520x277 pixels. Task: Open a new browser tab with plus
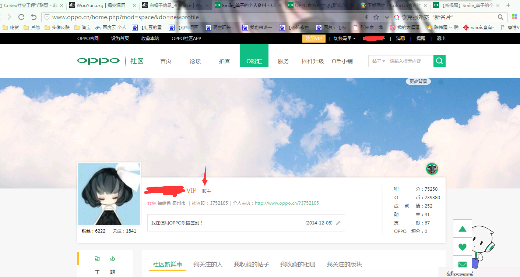pyautogui.click(x=509, y=5)
